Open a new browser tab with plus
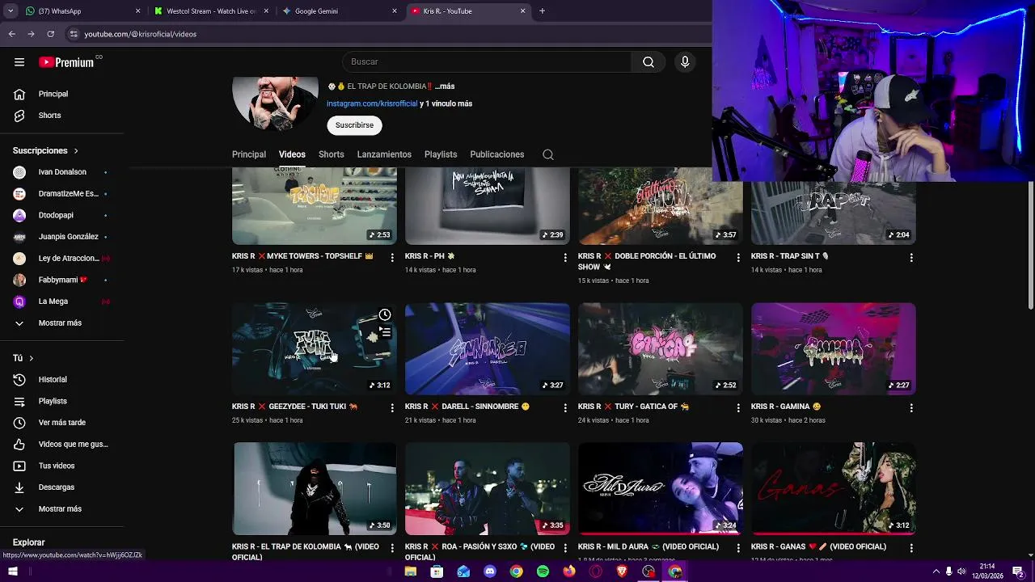The image size is (1035, 582). [x=542, y=11]
